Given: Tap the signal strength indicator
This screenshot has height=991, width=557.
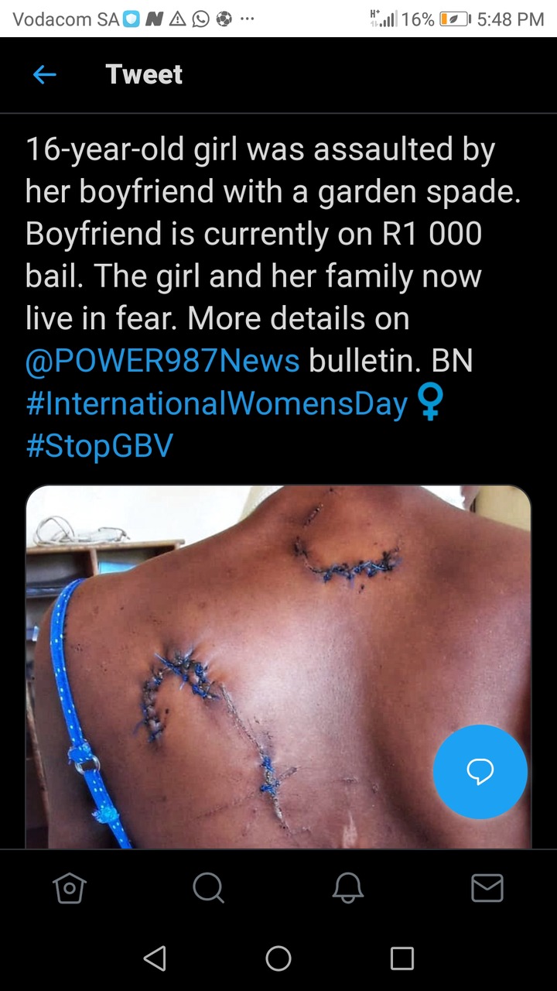Looking at the screenshot, I should coord(384,19).
